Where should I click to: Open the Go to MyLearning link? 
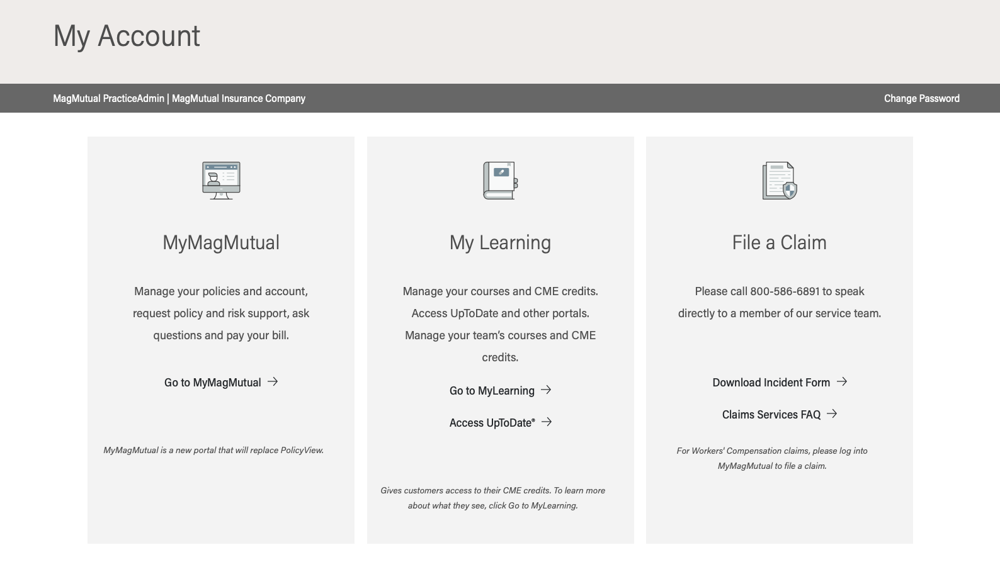point(501,390)
